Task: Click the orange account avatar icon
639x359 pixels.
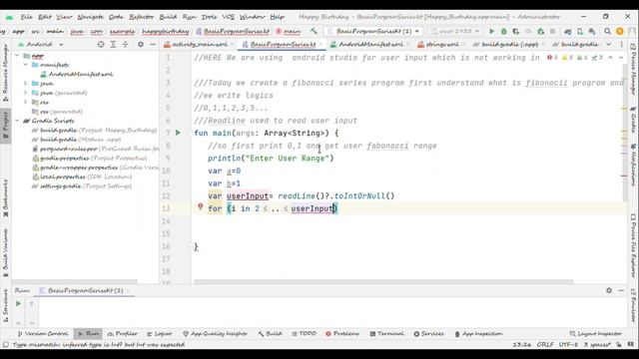Action: click(x=619, y=31)
